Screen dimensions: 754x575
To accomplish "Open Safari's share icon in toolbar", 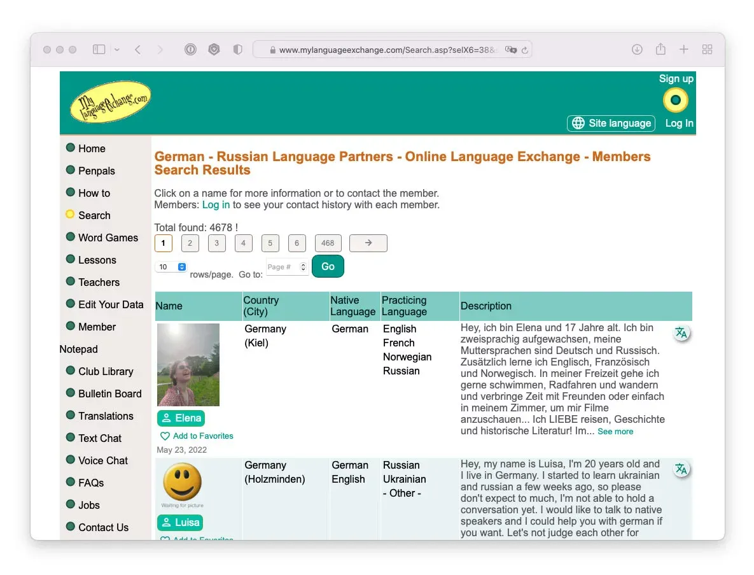I will click(660, 50).
